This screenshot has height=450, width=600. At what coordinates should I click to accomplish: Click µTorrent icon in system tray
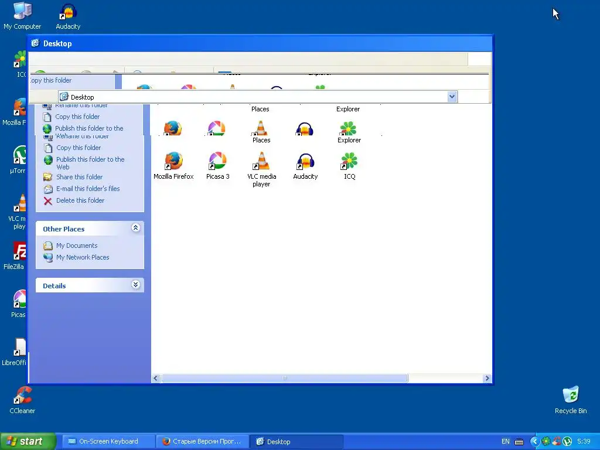click(x=567, y=441)
